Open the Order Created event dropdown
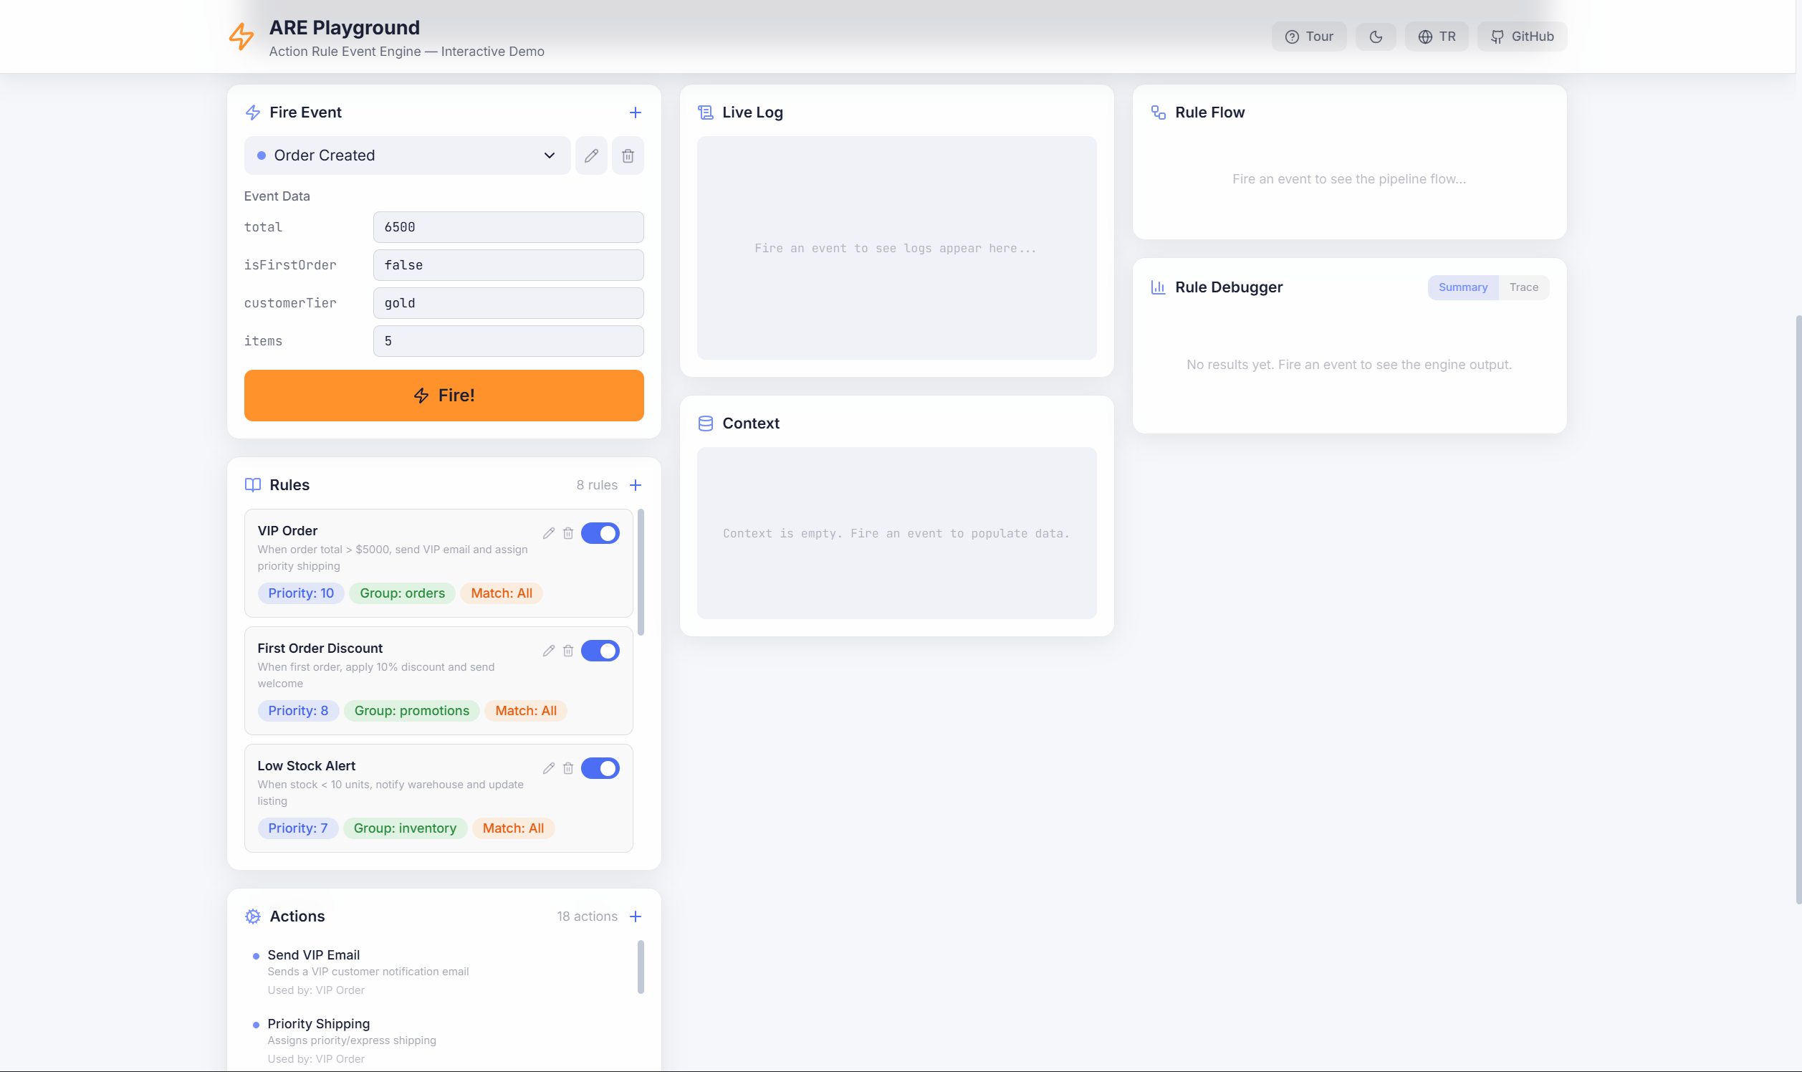 407,155
